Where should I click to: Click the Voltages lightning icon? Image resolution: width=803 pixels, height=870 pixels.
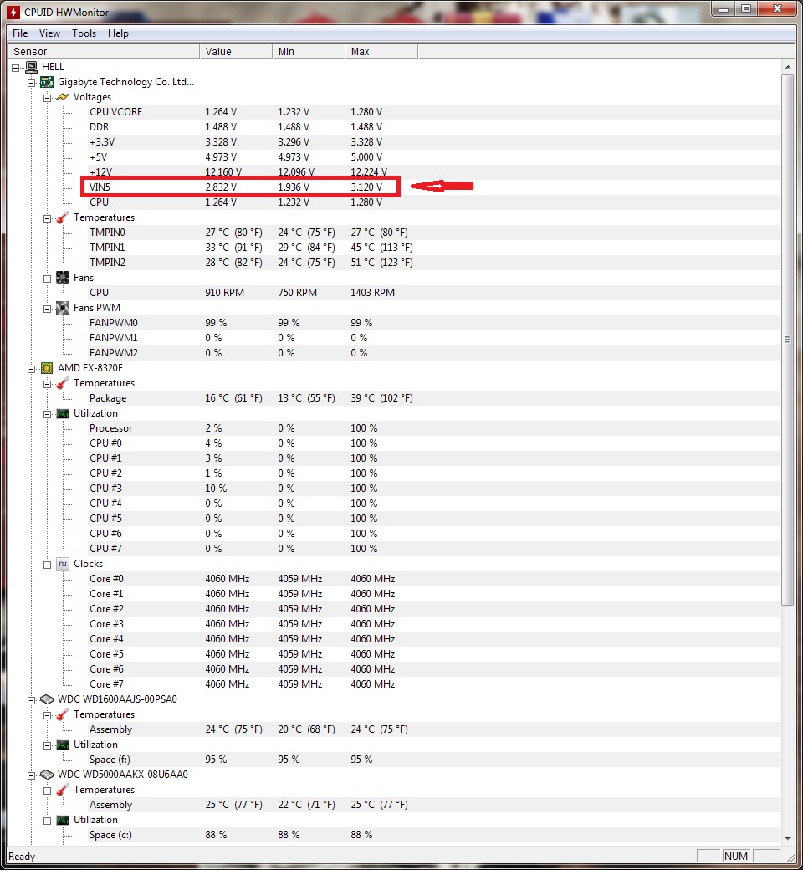coord(63,97)
